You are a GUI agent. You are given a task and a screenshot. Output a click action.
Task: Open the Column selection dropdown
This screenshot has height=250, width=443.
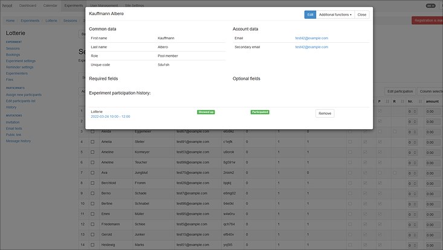click(430, 91)
